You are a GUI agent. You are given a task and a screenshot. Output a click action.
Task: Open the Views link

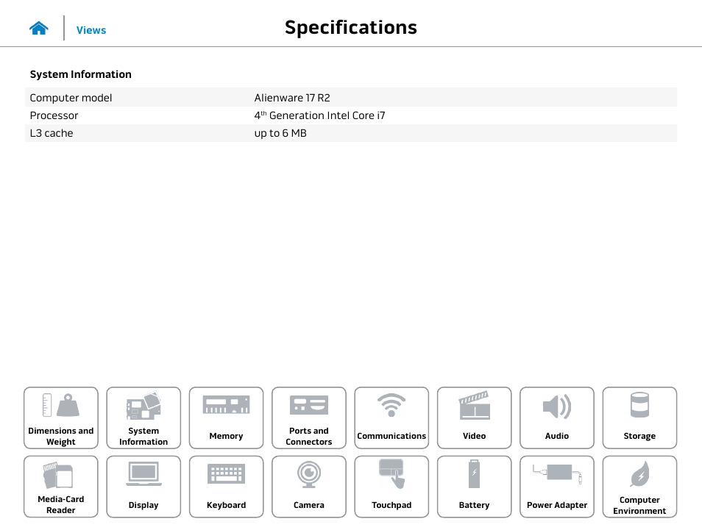(91, 30)
